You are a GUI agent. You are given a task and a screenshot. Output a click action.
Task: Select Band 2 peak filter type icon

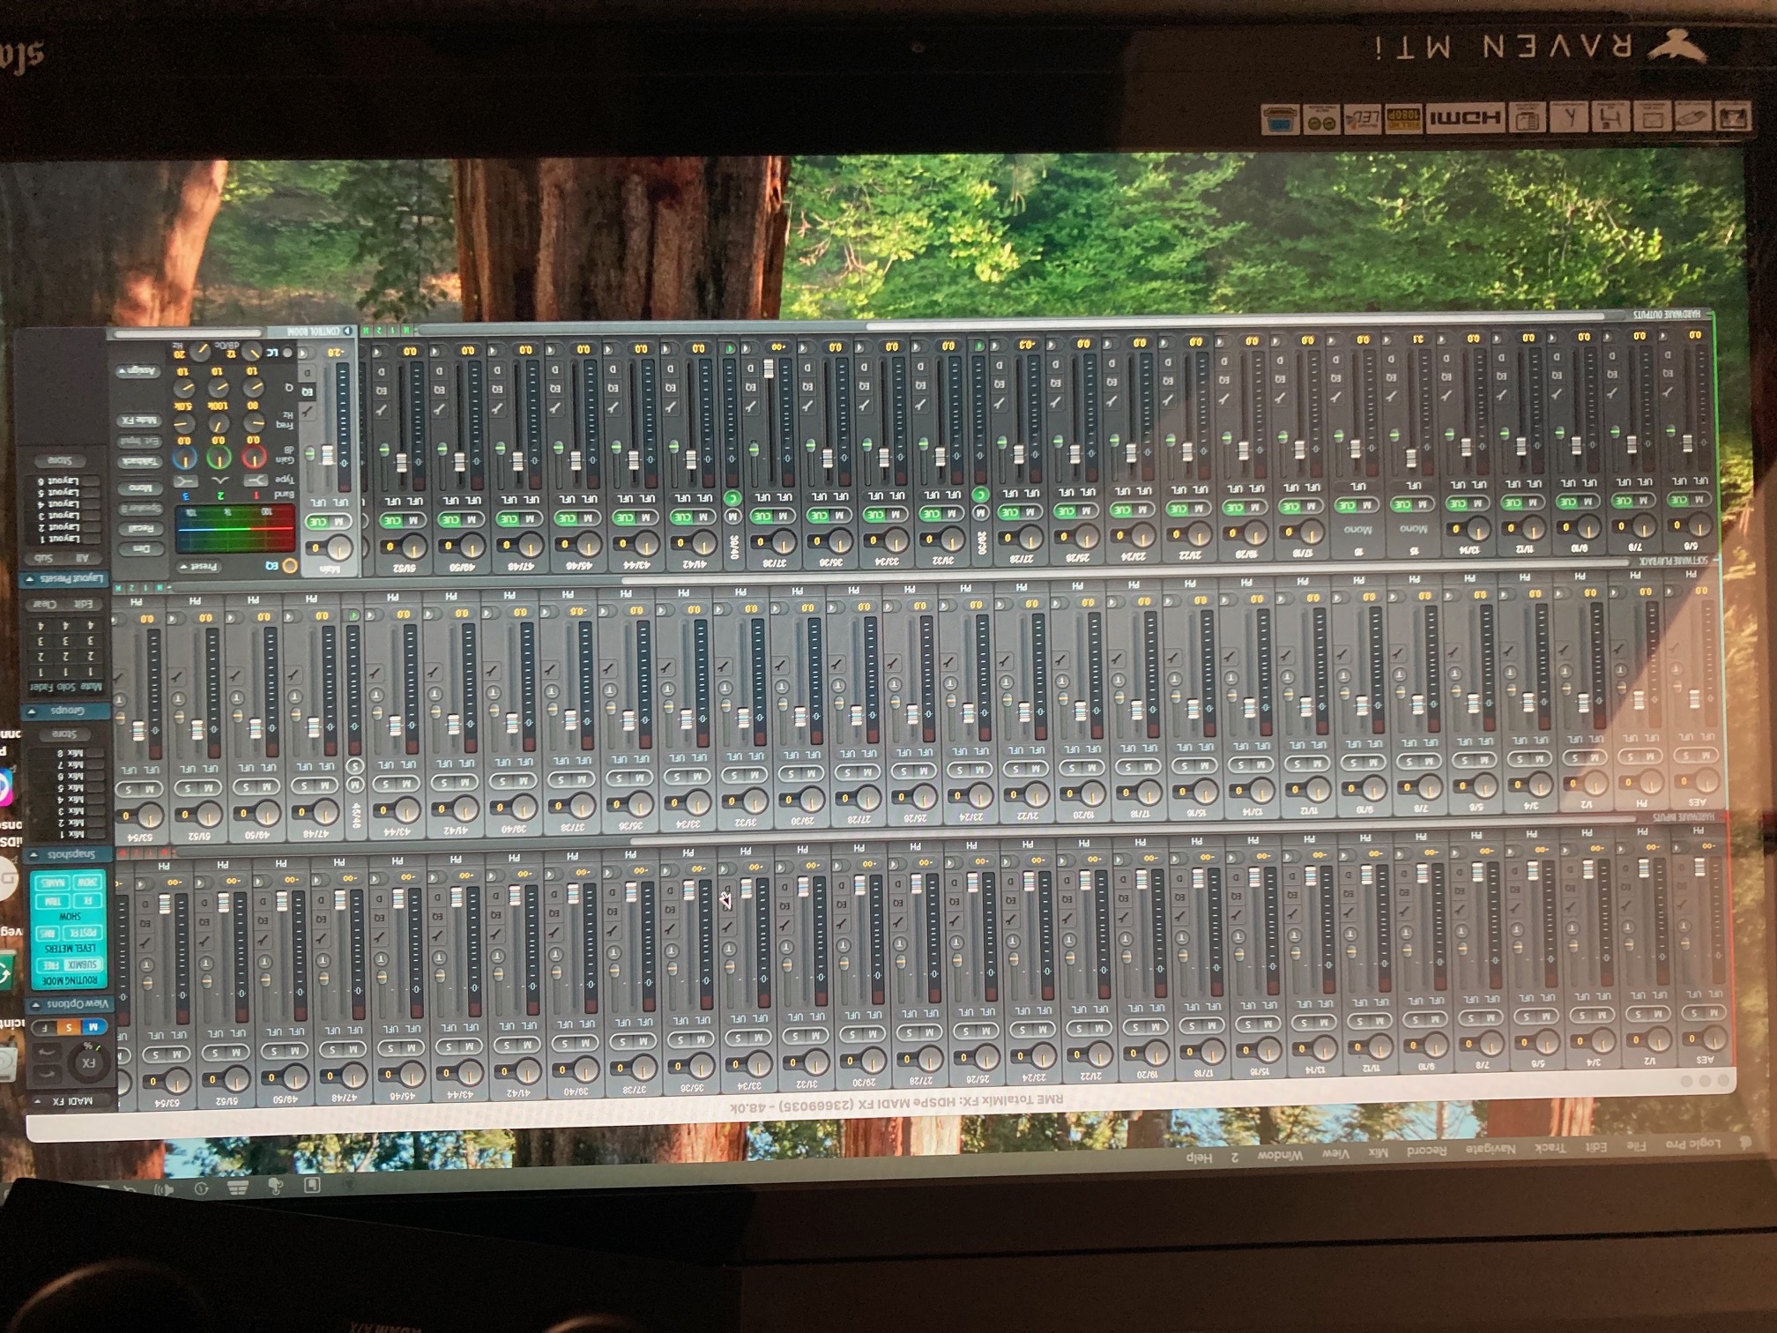[220, 480]
